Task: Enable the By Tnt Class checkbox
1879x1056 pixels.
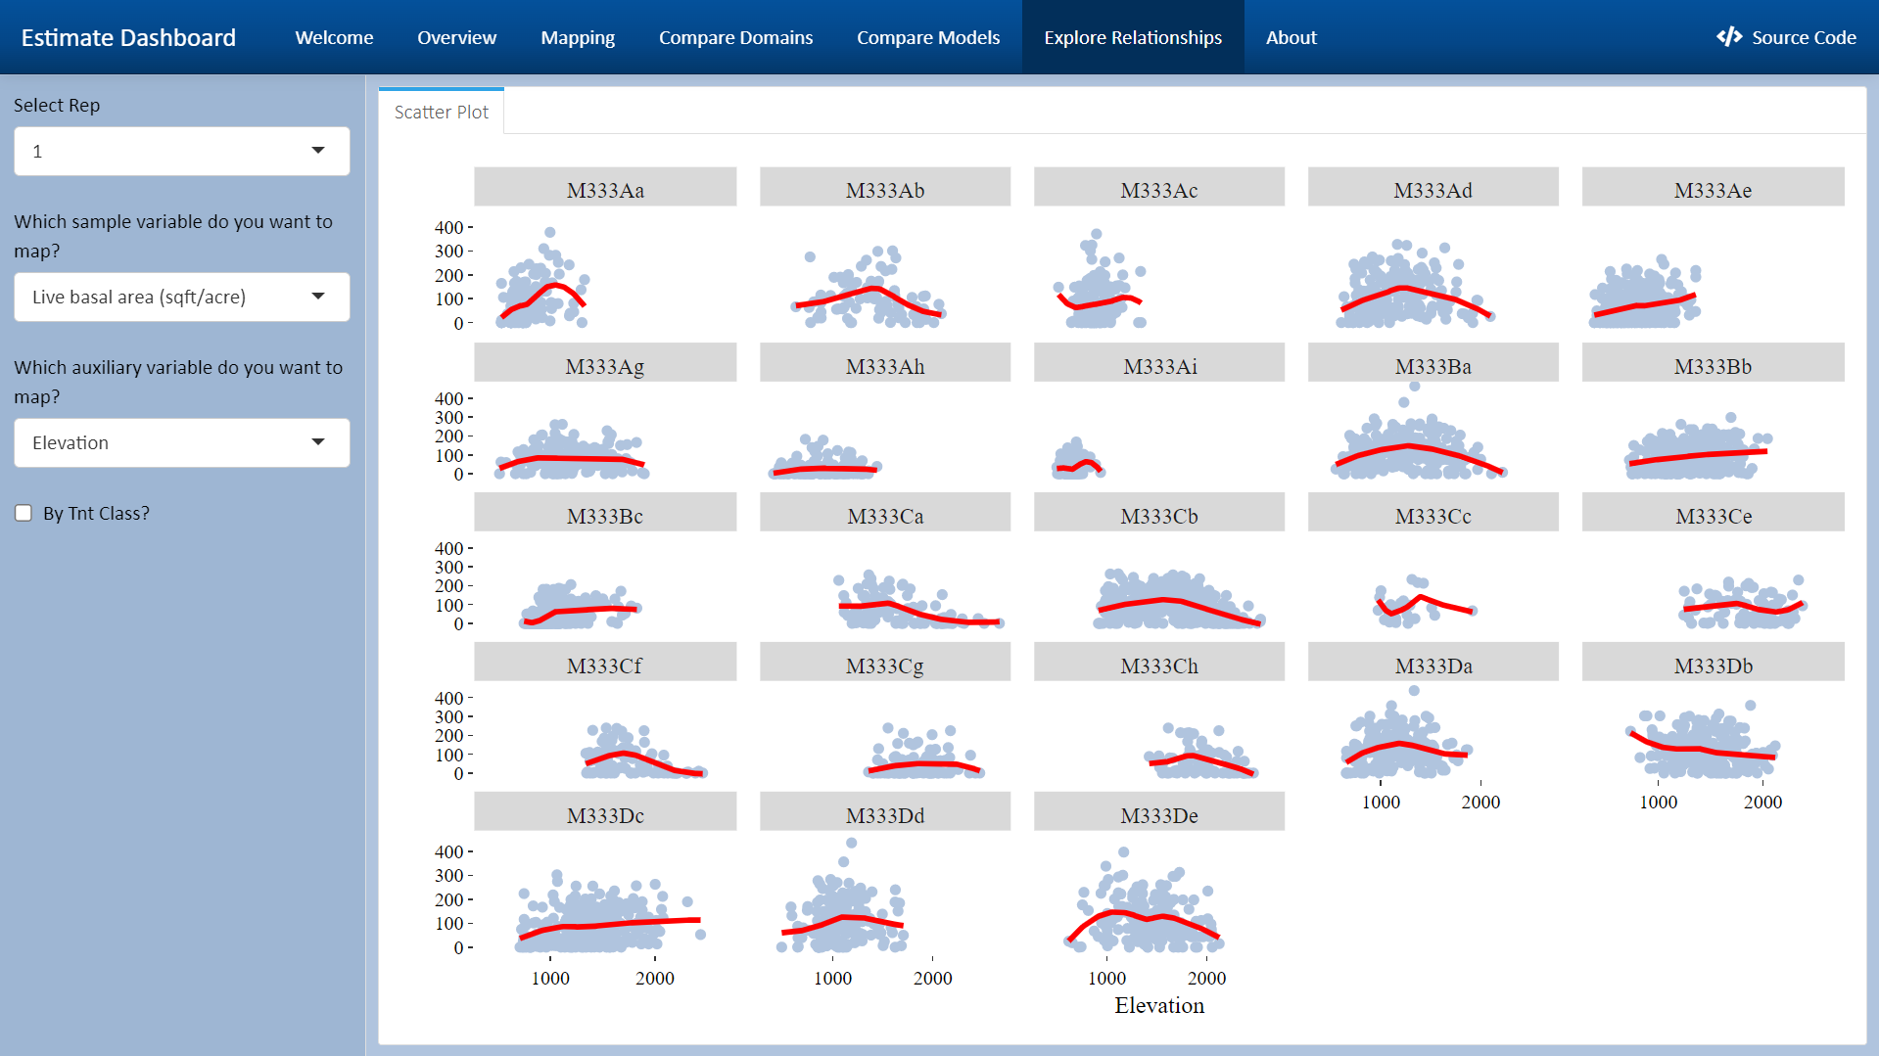Action: (23, 513)
